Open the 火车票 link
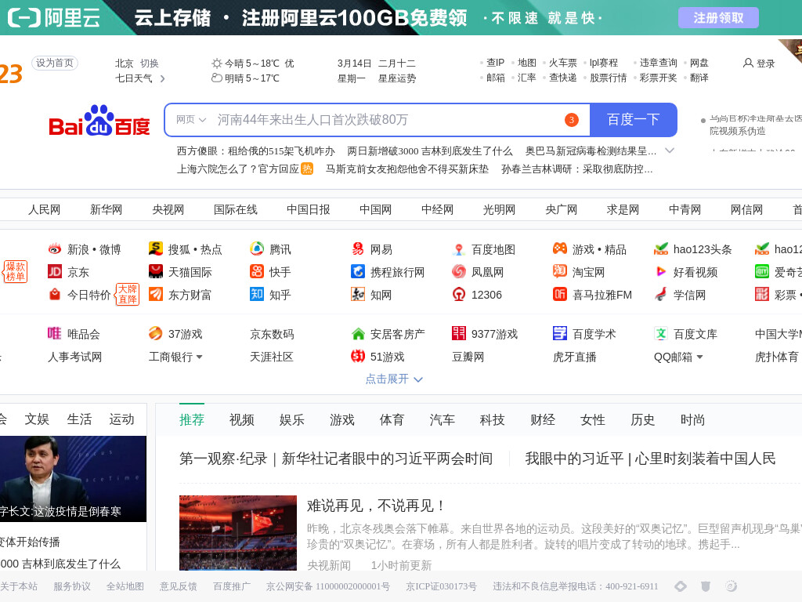This screenshot has height=602, width=802. 562,63
